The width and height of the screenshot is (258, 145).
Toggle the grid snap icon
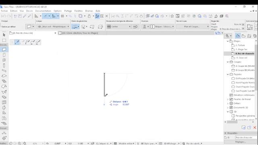(62, 16)
